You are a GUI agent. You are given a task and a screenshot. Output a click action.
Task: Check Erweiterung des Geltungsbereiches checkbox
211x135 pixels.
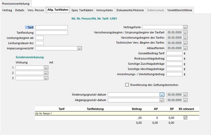pyautogui.click(x=127, y=85)
